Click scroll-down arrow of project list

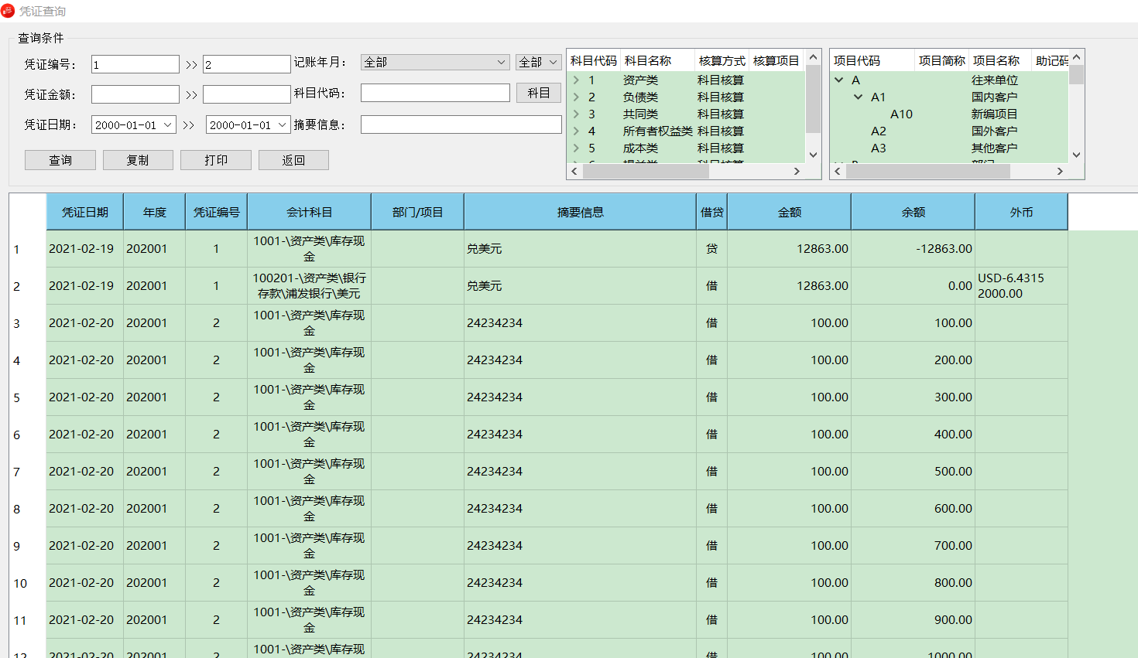(x=1076, y=155)
